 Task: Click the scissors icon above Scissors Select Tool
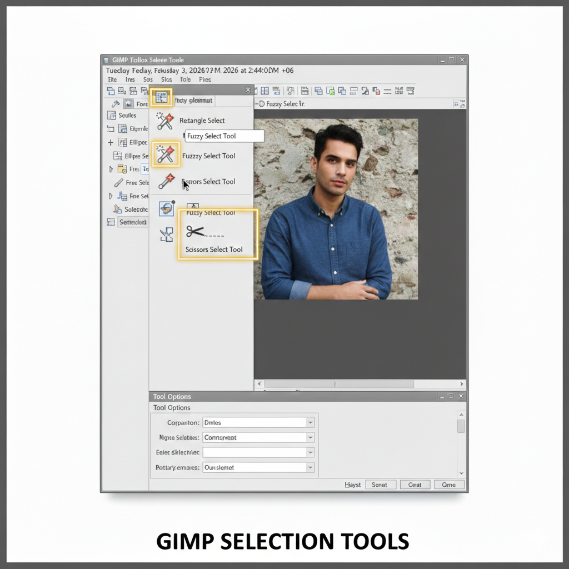(195, 231)
